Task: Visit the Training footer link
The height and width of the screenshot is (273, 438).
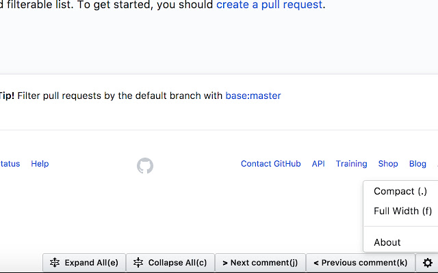Action: click(x=351, y=164)
